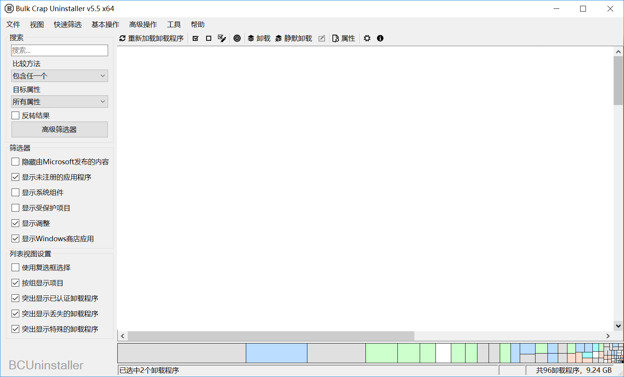The width and height of the screenshot is (624, 377).
Task: Minimize the Bulk Crap Uninstaller window
Action: (x=556, y=8)
